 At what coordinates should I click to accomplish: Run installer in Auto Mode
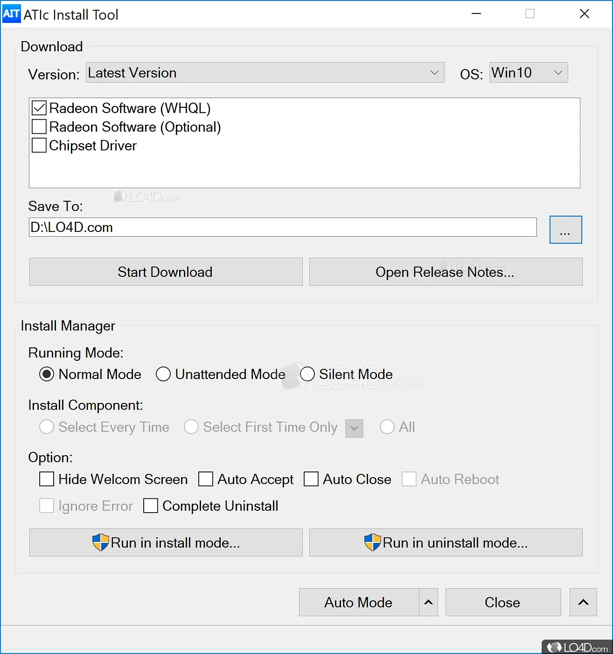coord(358,602)
